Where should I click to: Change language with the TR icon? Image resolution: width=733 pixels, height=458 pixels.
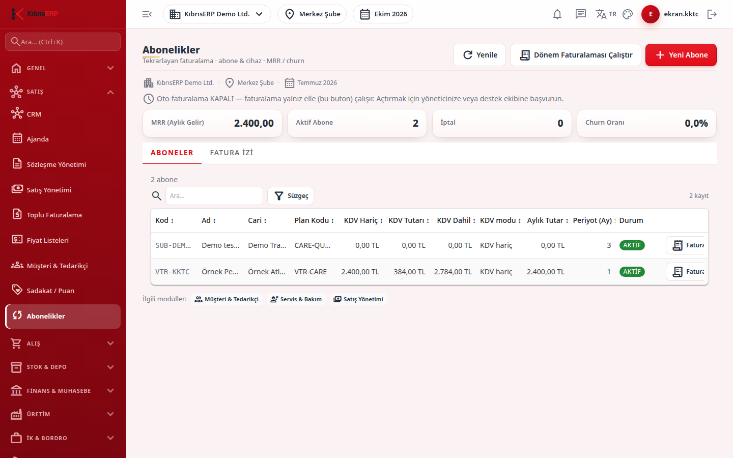[606, 14]
